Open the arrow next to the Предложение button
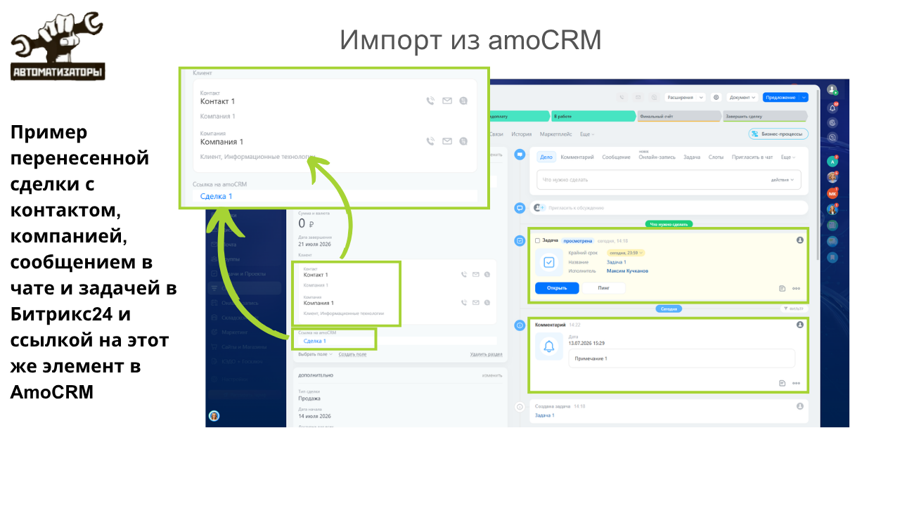This screenshot has height=506, width=900. tap(803, 98)
